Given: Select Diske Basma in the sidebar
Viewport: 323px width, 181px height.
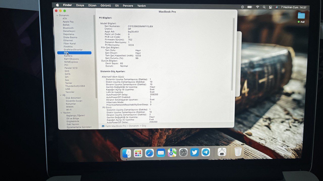Looking at the screenshot, I should (70, 37).
